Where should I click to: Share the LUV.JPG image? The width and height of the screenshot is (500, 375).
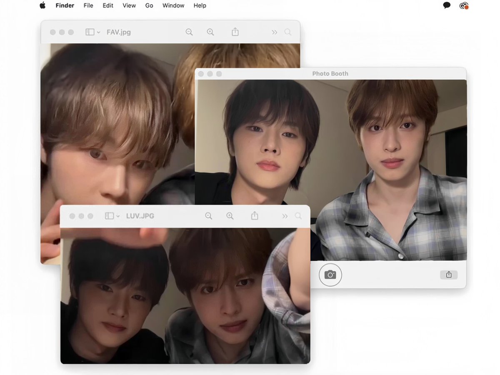(x=255, y=215)
